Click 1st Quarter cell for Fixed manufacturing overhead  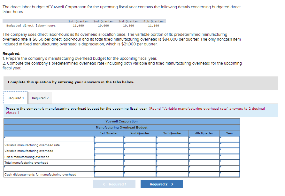pyautogui.click(x=109, y=157)
